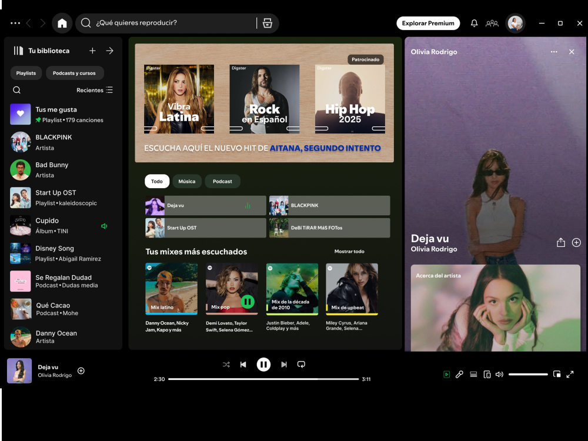The height and width of the screenshot is (441, 588).
Task: Toggle repeat mode
Action: click(301, 365)
